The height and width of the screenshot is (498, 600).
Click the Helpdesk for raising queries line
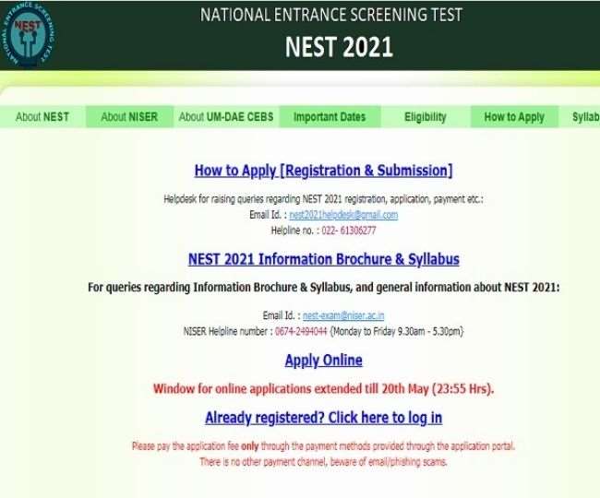[x=324, y=199]
